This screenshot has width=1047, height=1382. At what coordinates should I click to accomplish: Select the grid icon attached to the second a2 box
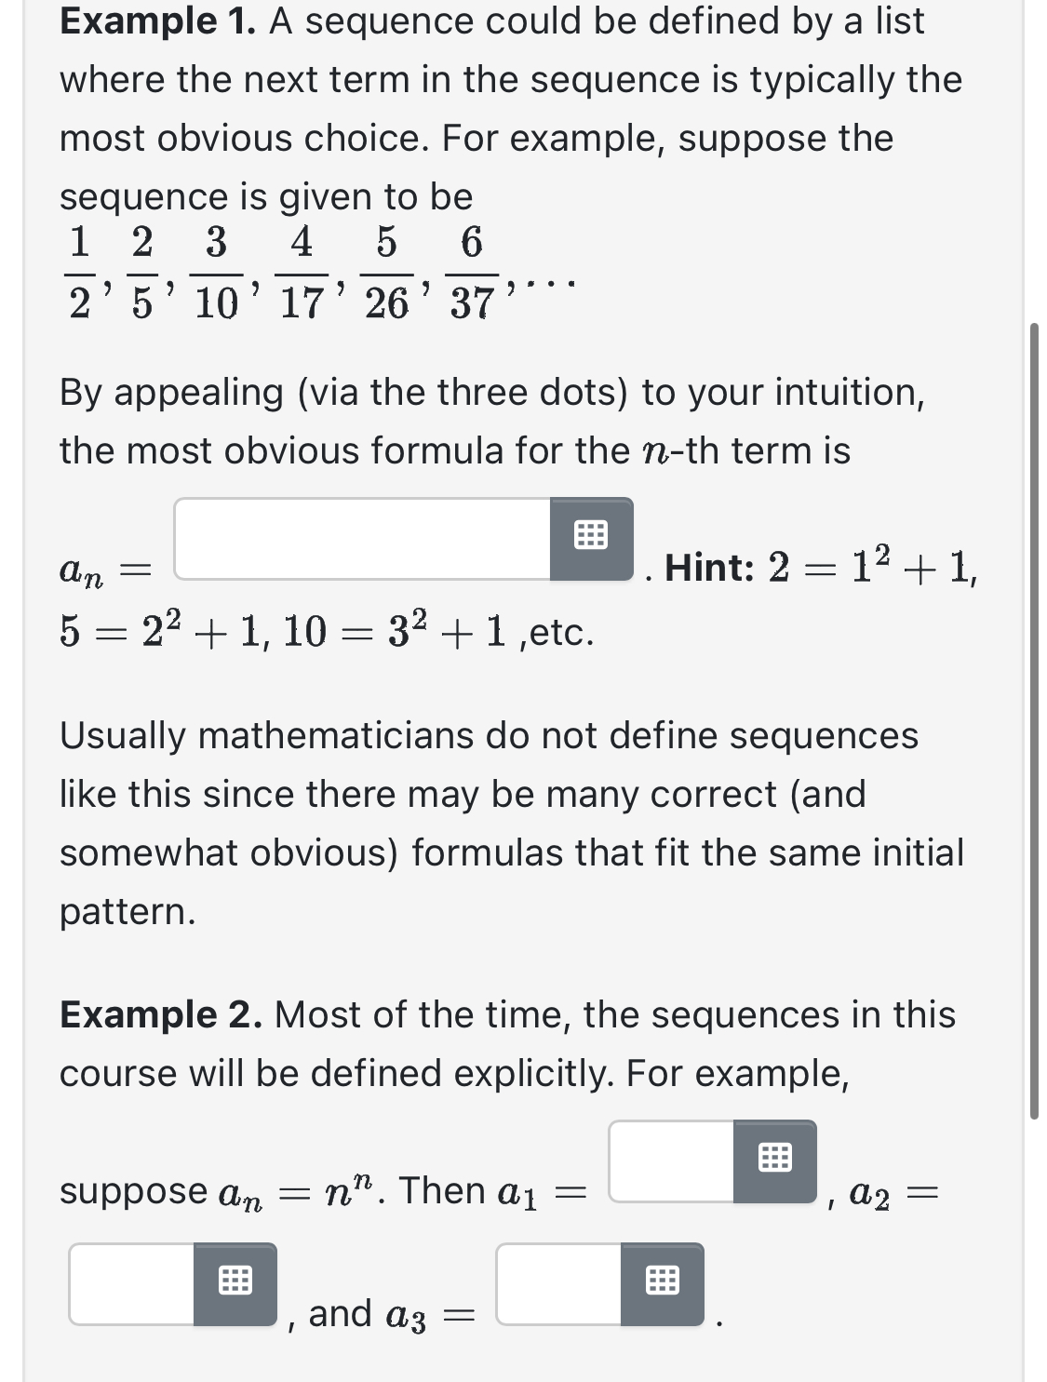pyautogui.click(x=237, y=1282)
